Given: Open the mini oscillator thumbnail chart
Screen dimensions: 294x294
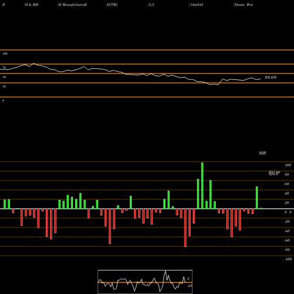Looking at the screenshot, I should pos(145,282).
